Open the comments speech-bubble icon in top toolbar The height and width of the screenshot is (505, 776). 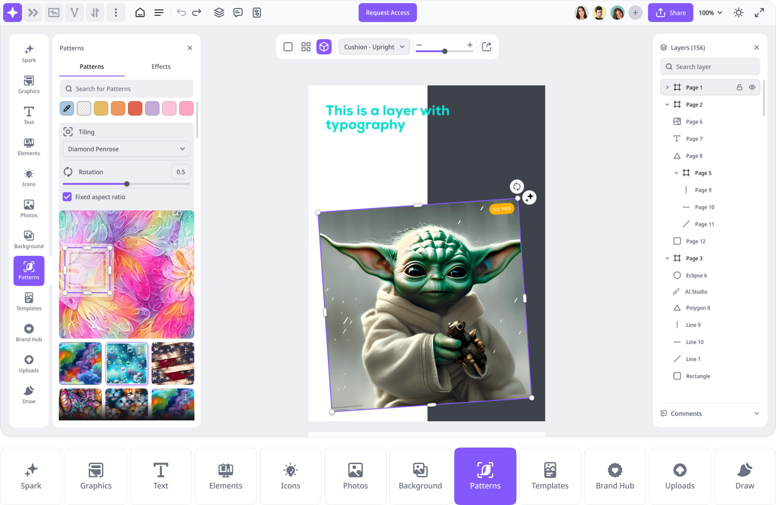pos(238,13)
